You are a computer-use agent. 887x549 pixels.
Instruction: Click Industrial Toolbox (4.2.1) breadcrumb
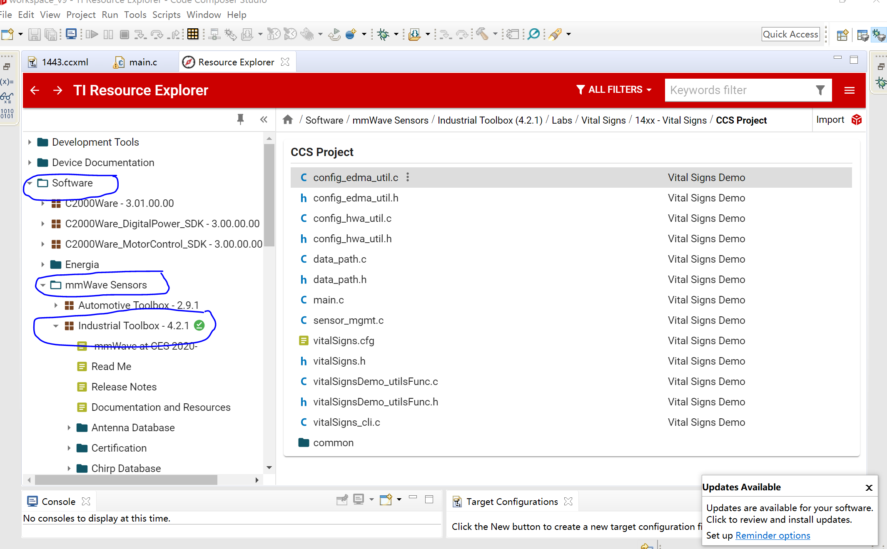coord(490,120)
